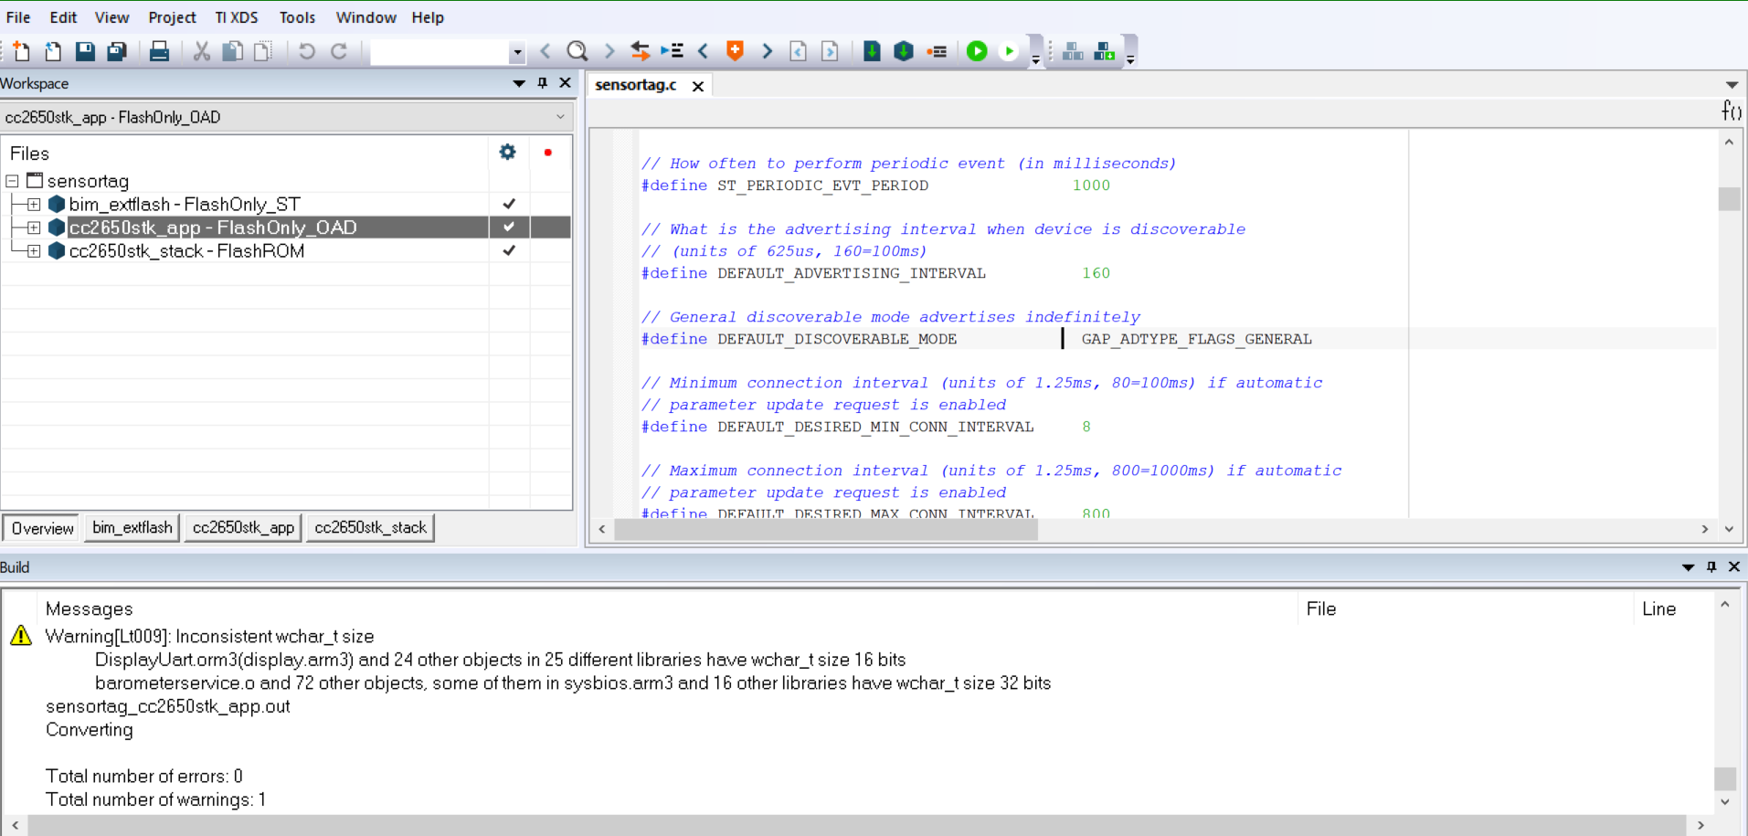
Task: Save the current file
Action: (85, 52)
